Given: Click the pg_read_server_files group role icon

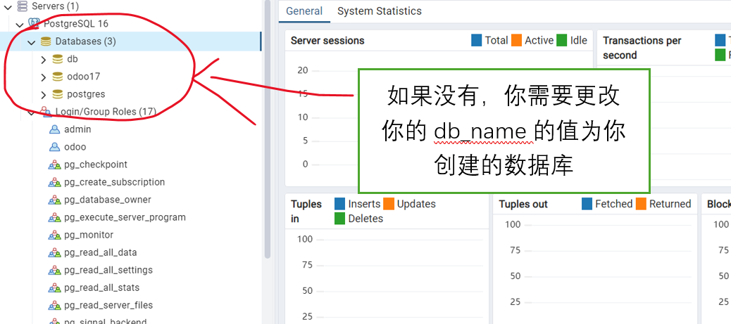Looking at the screenshot, I should (54, 306).
